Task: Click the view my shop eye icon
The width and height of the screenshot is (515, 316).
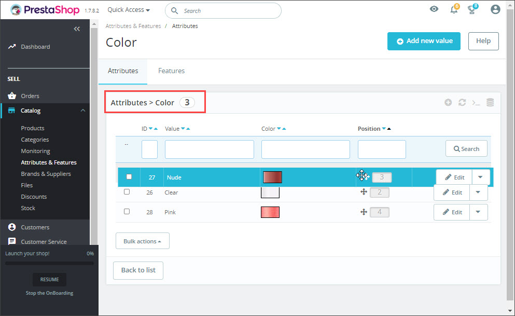Action: (434, 9)
